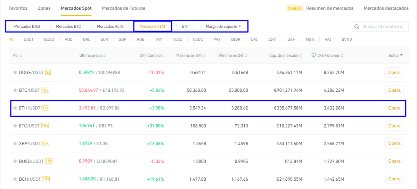Viewport: 417px width, 189px height.
Task: Expand the Editar columns dropdown
Action: pos(395,55)
